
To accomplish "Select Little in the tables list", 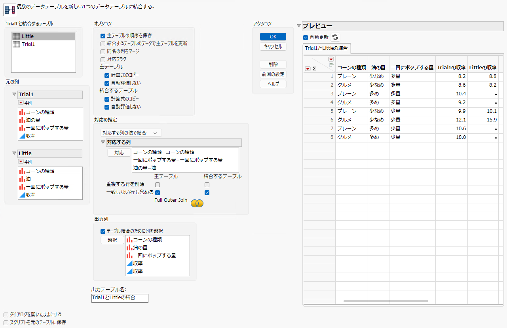I will tap(44, 36).
